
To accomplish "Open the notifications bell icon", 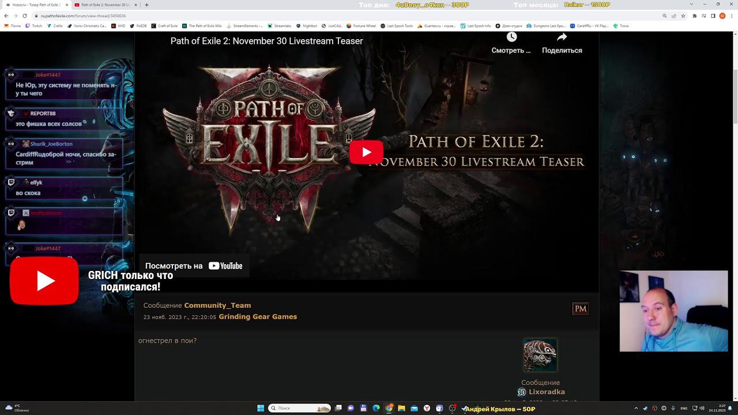I will (x=731, y=408).
